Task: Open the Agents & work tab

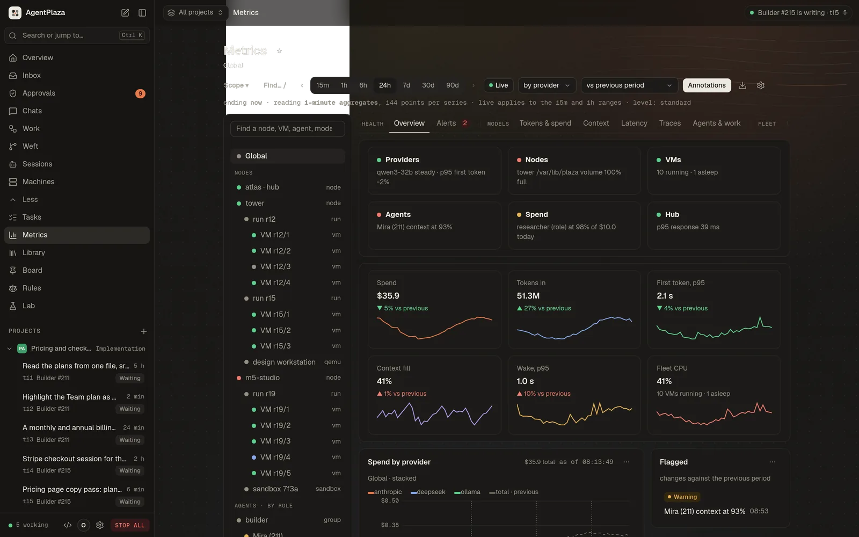Action: [716, 123]
